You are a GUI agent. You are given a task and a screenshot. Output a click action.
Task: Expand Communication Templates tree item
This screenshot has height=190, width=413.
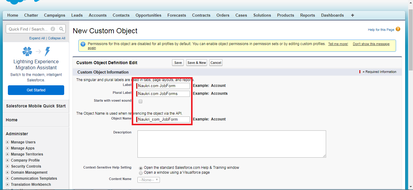point(8,178)
